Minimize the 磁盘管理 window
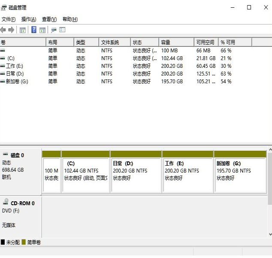This screenshot has width=272, height=258. (233, 7)
